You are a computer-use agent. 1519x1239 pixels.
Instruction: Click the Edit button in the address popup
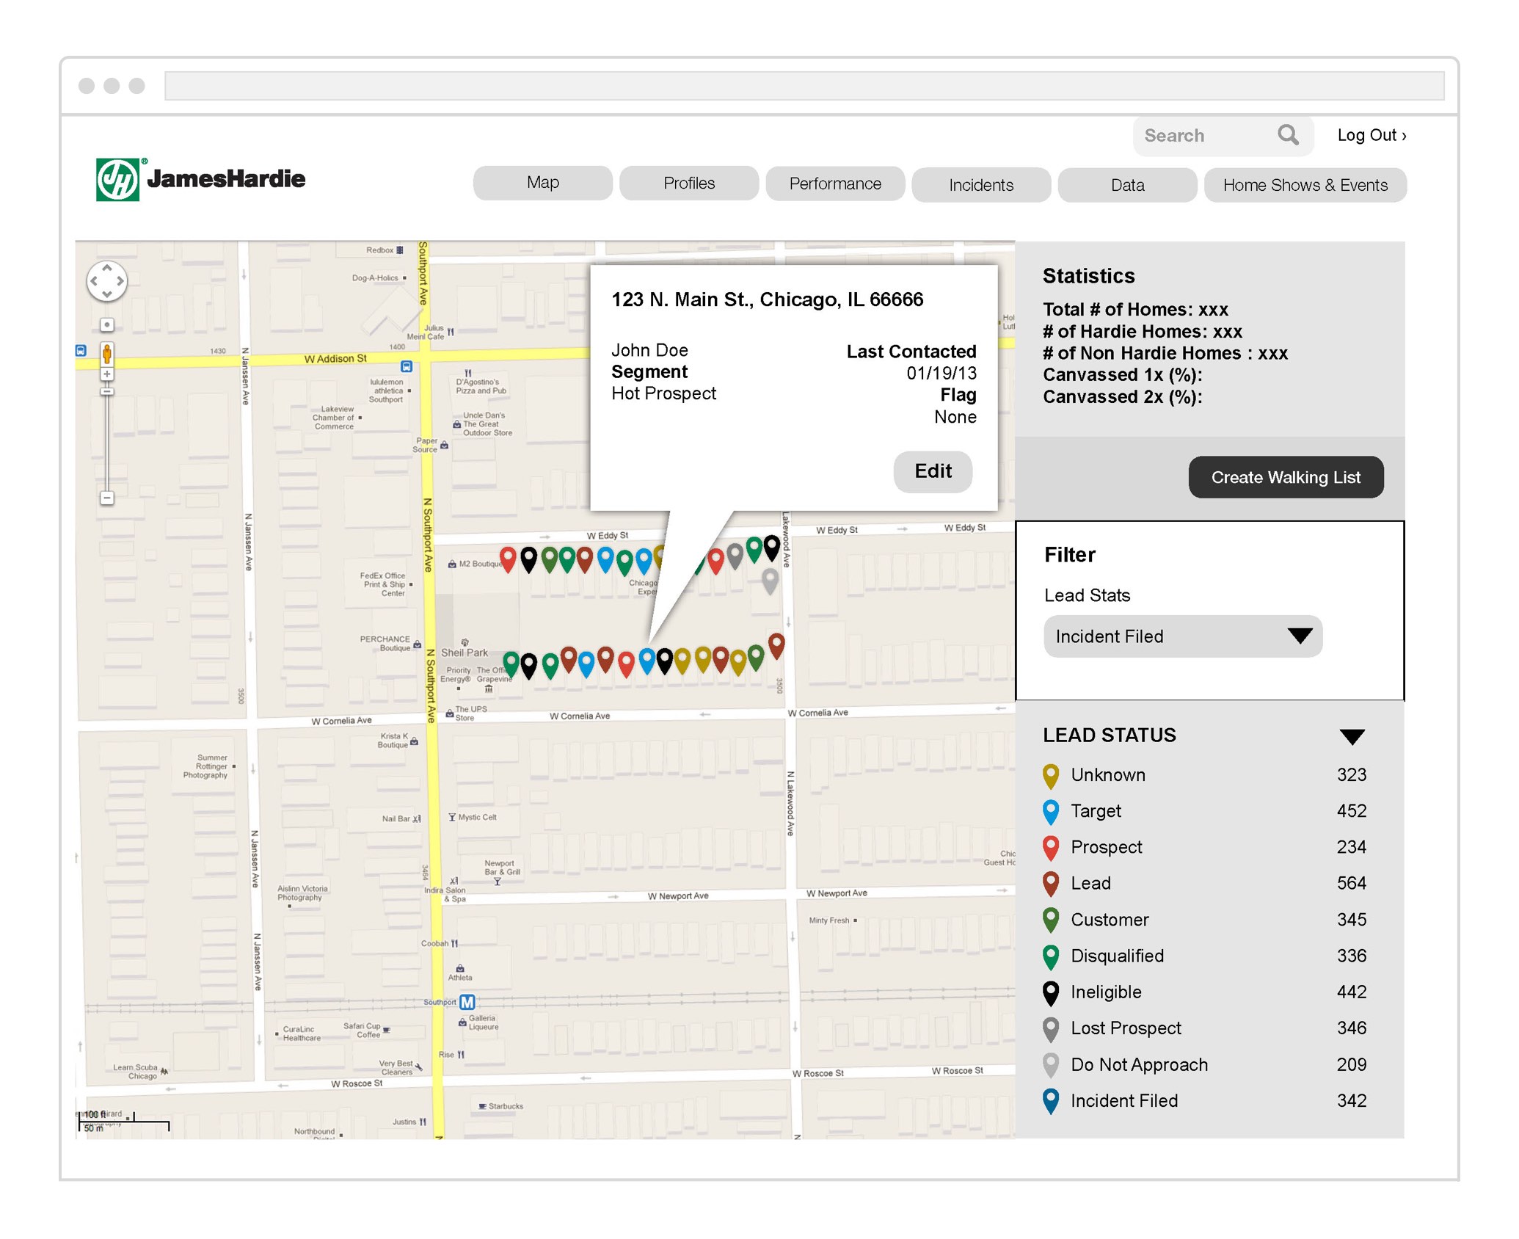point(933,471)
